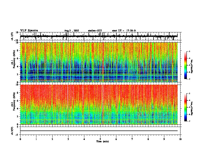Click time axis tick label "5"
203x156 pixels.
[x=100, y=139]
